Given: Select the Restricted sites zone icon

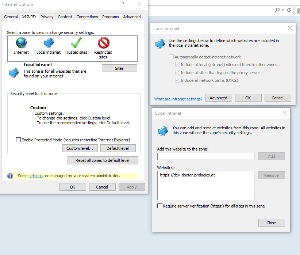Looking at the screenshot, I should coord(103,43).
